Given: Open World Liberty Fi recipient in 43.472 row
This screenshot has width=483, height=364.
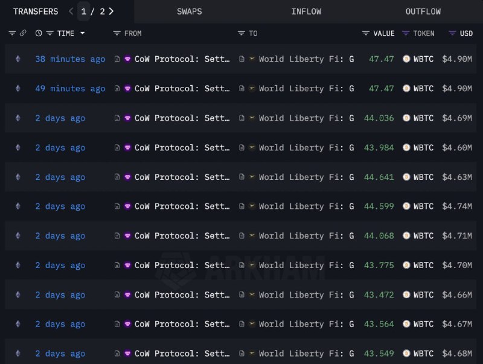Looking at the screenshot, I should click(306, 295).
